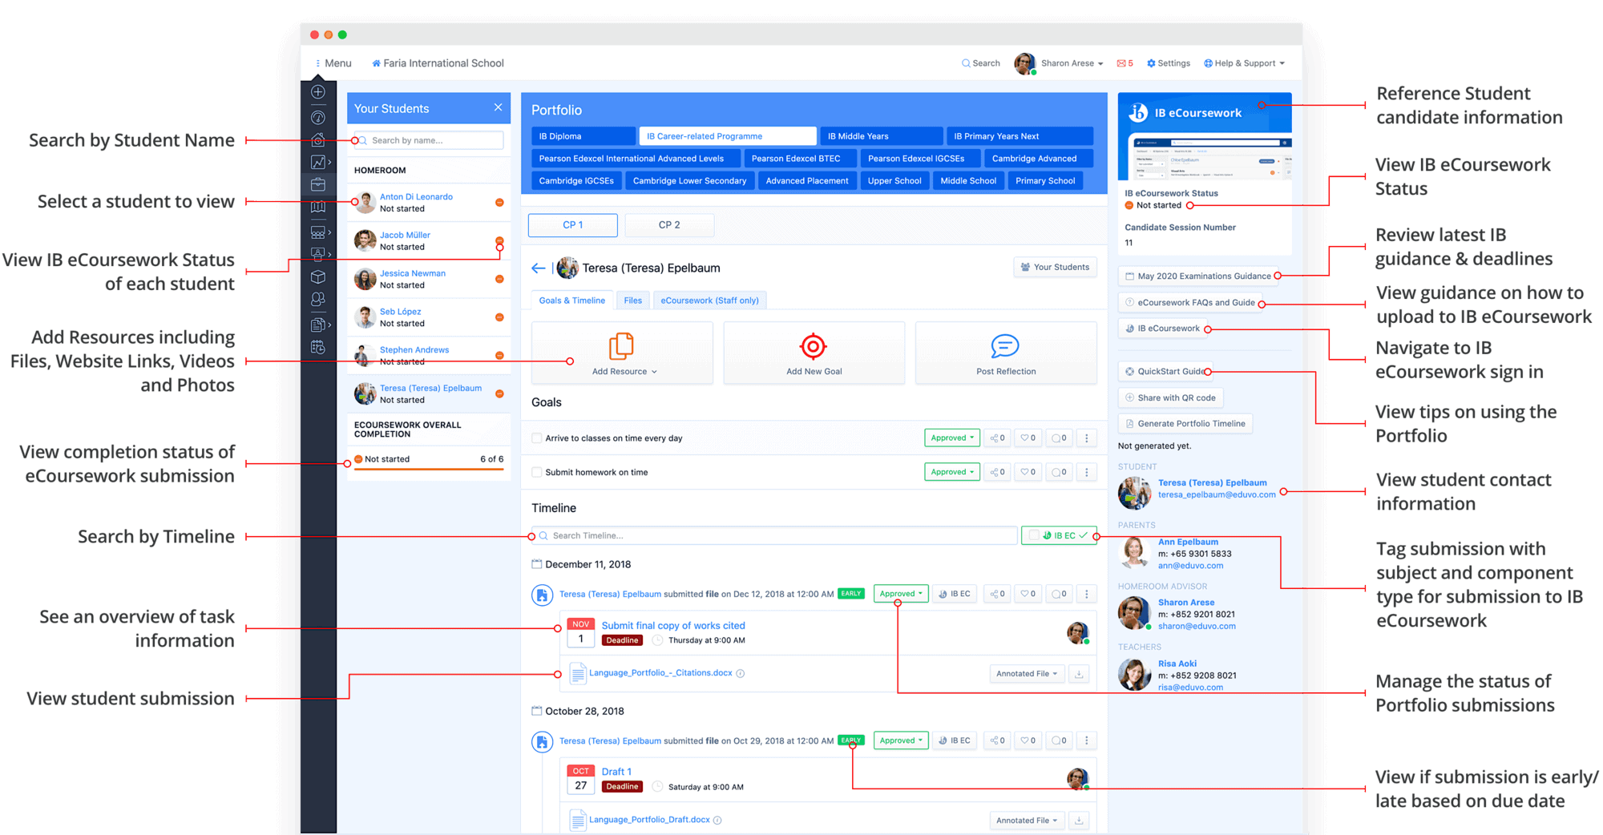1603x835 pixels.
Task: Check the Arrive to classes on time goal
Action: 537,438
